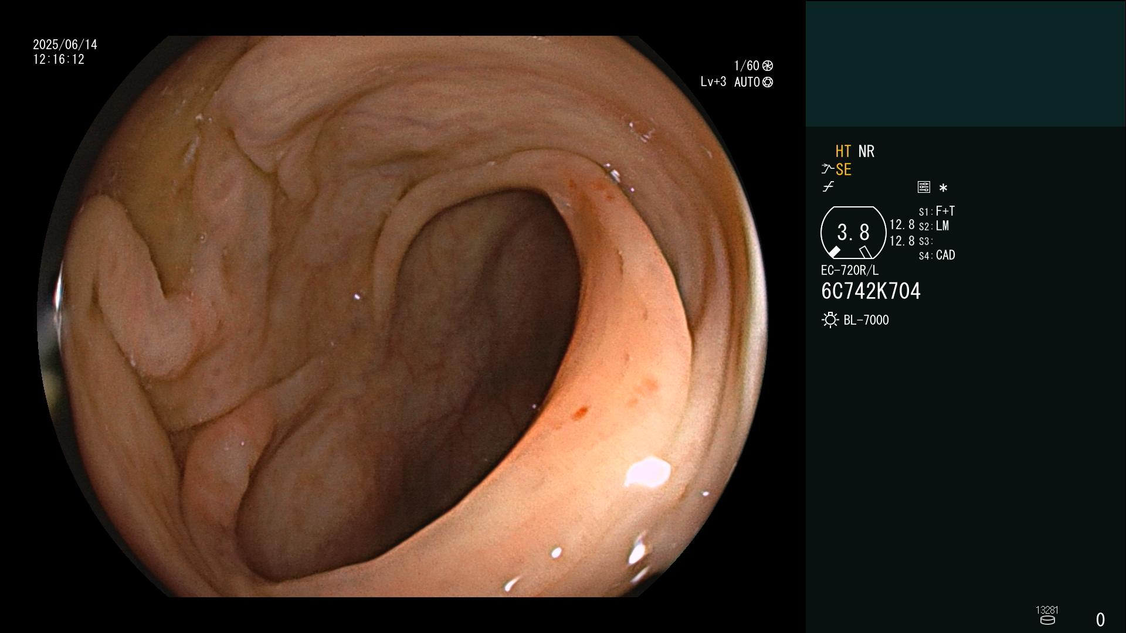Click the sliders settings icon

click(x=924, y=187)
